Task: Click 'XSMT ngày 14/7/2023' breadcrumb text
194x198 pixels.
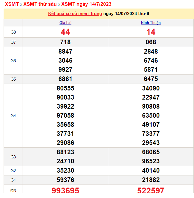Action: tap(86, 4)
